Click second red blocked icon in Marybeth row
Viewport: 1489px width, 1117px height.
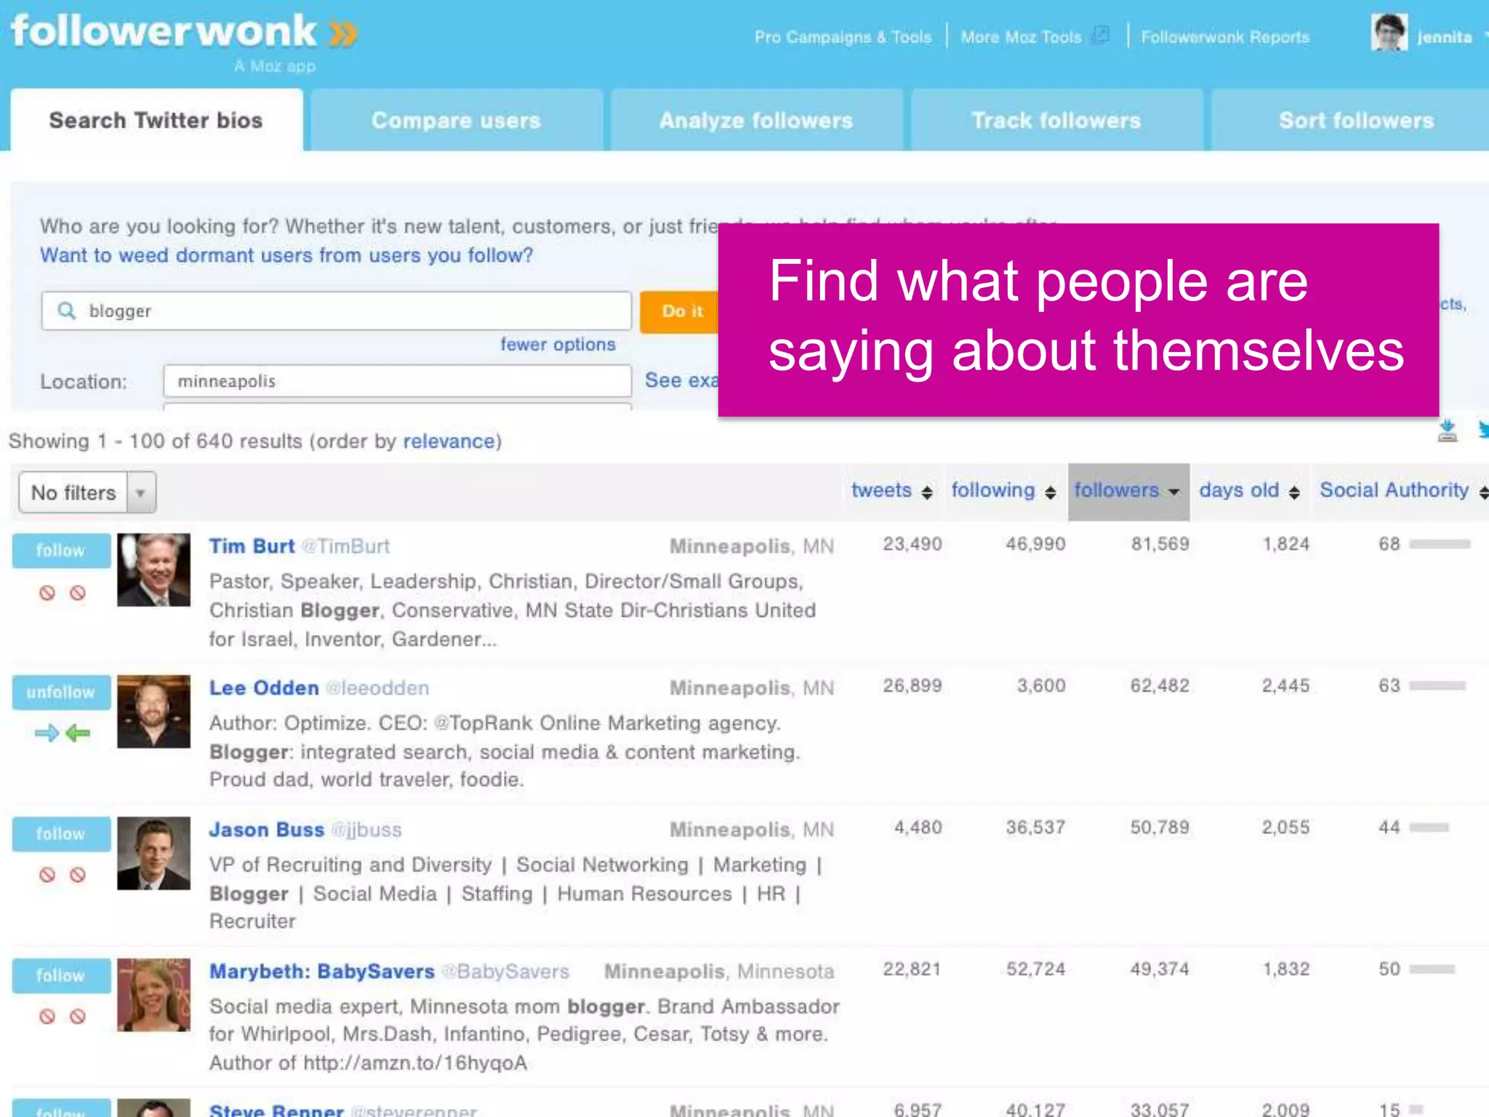click(78, 1016)
